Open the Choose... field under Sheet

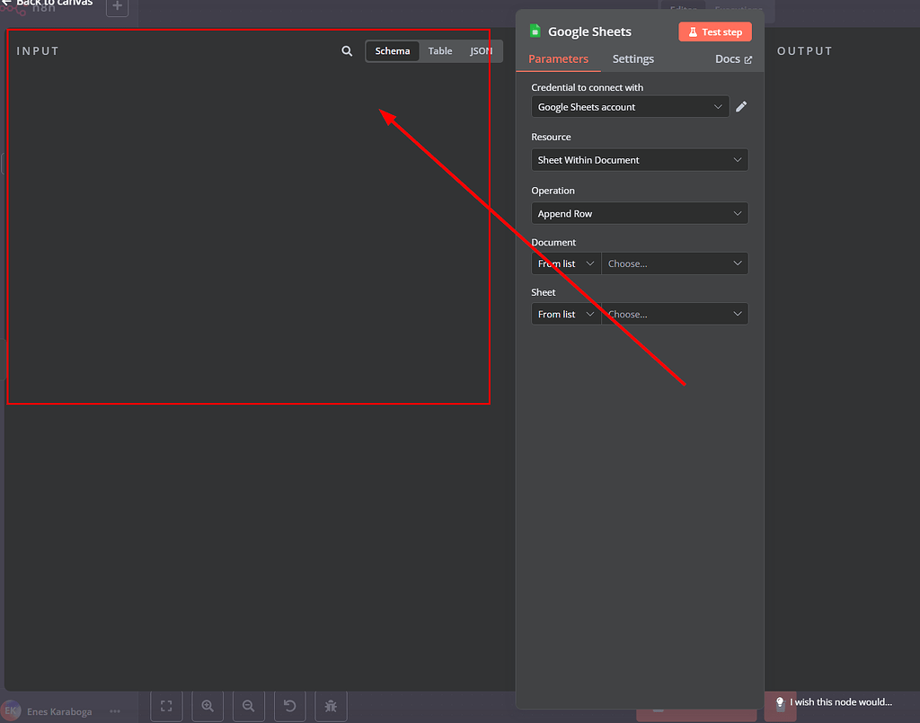(x=675, y=313)
